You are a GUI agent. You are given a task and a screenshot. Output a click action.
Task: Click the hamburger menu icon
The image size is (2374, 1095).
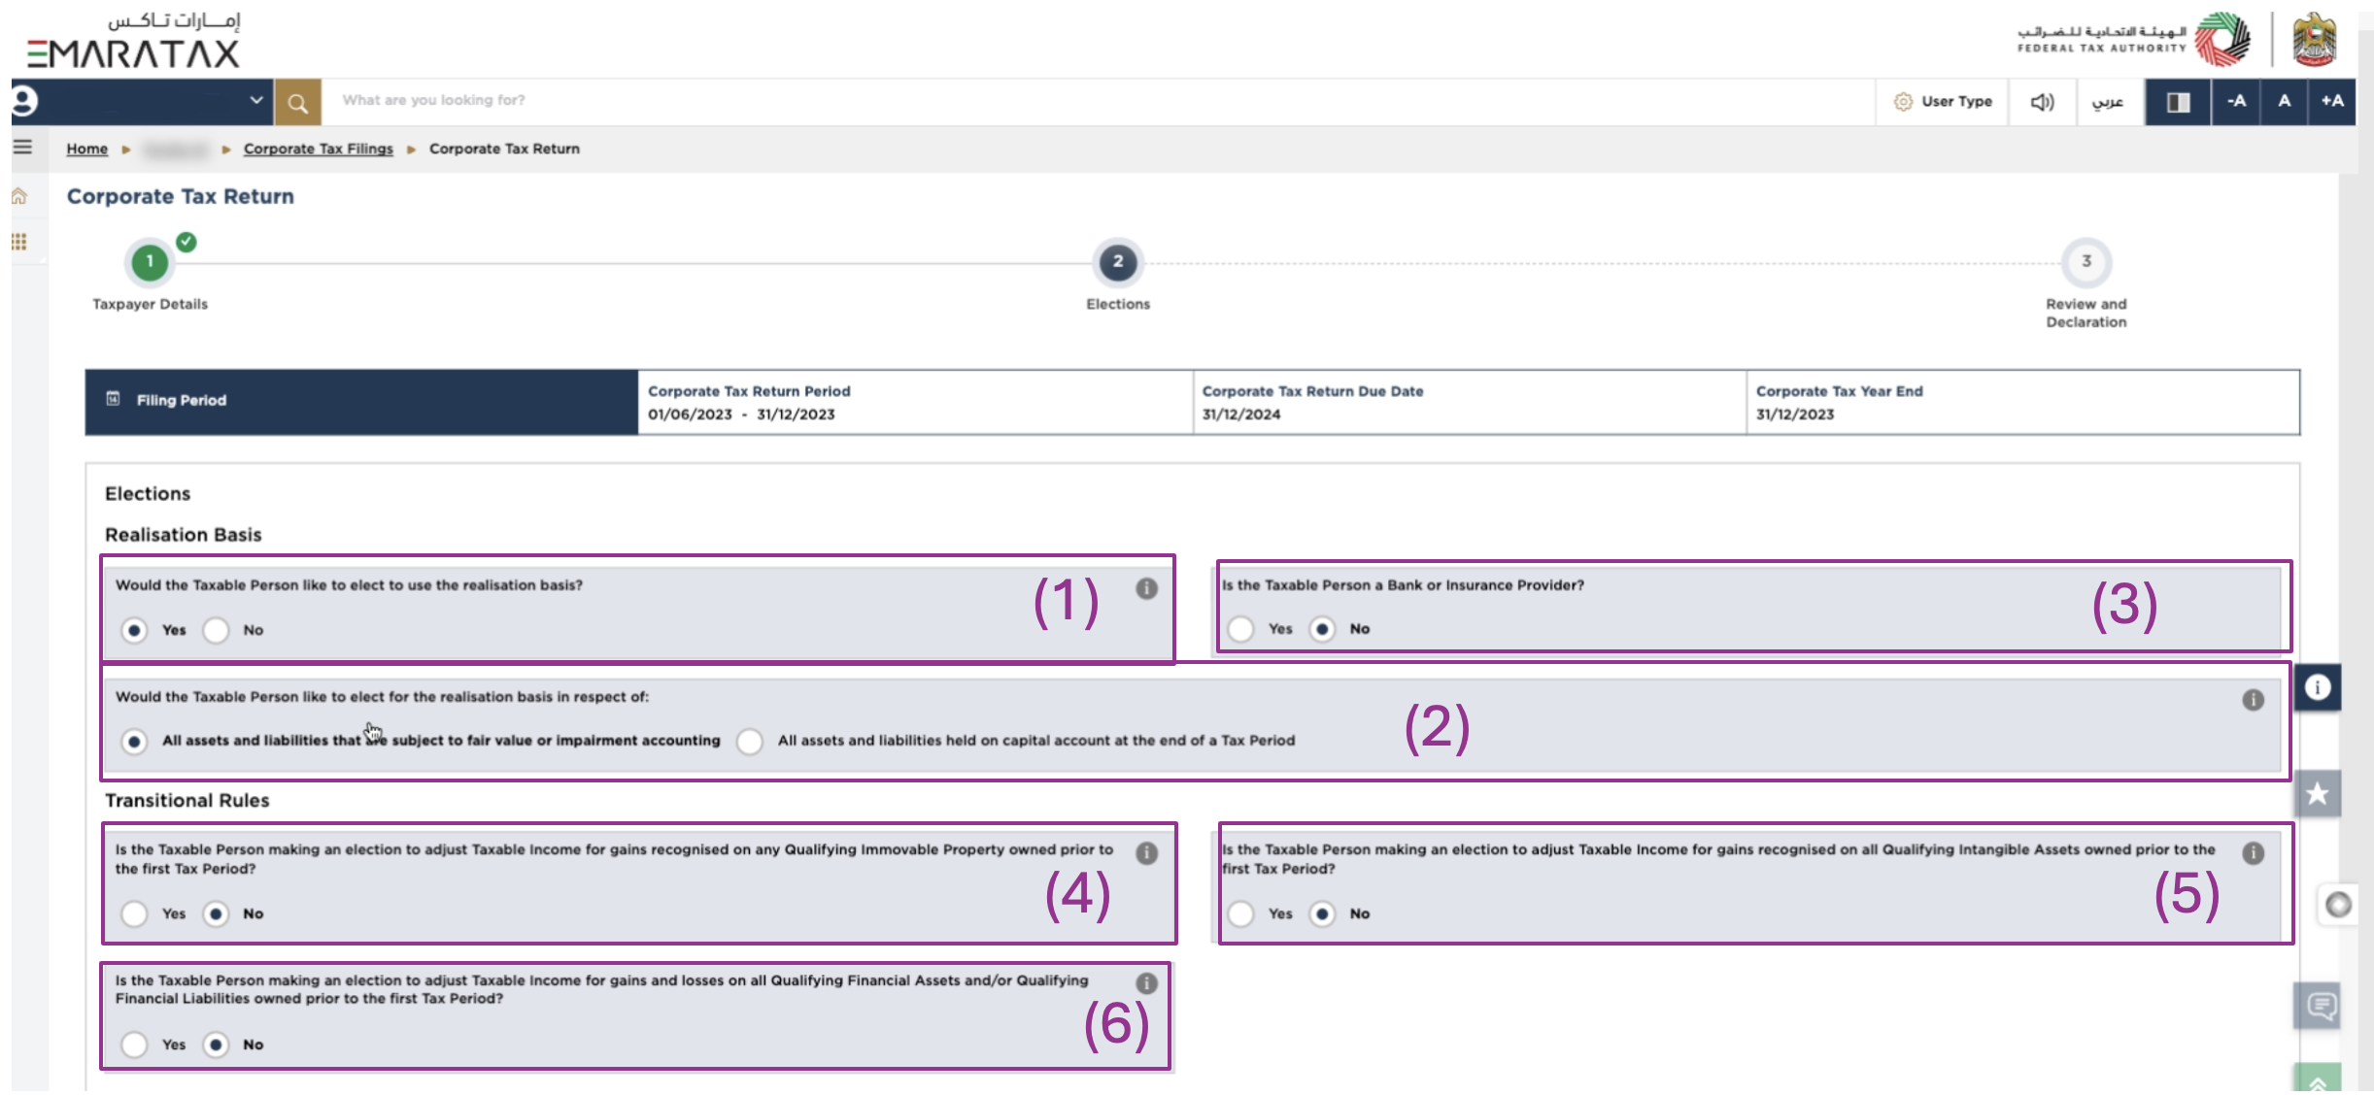(22, 148)
